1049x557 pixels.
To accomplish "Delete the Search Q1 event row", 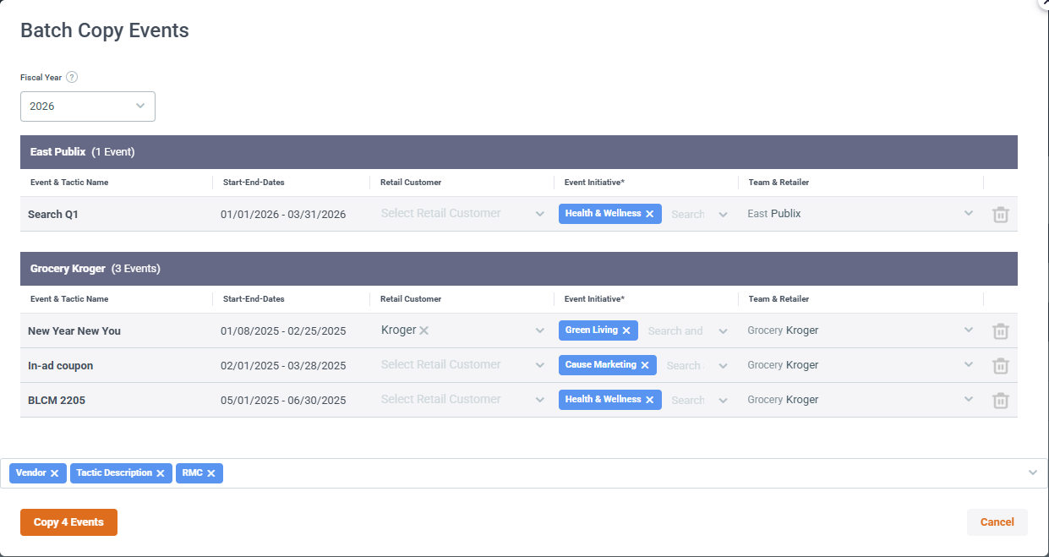I will 1001,214.
